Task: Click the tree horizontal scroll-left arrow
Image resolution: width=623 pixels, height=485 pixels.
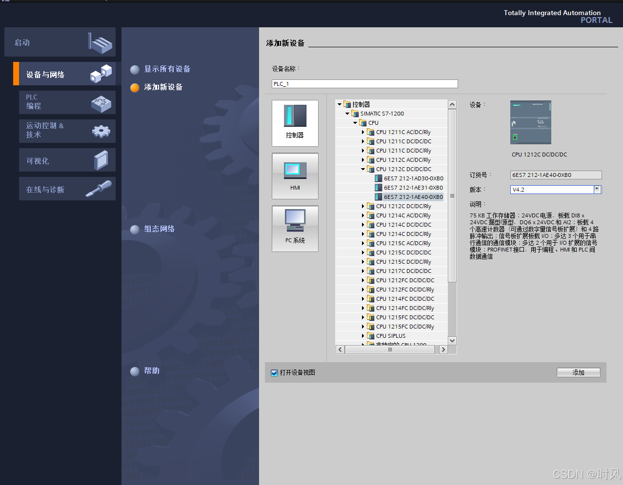Action: coord(340,349)
